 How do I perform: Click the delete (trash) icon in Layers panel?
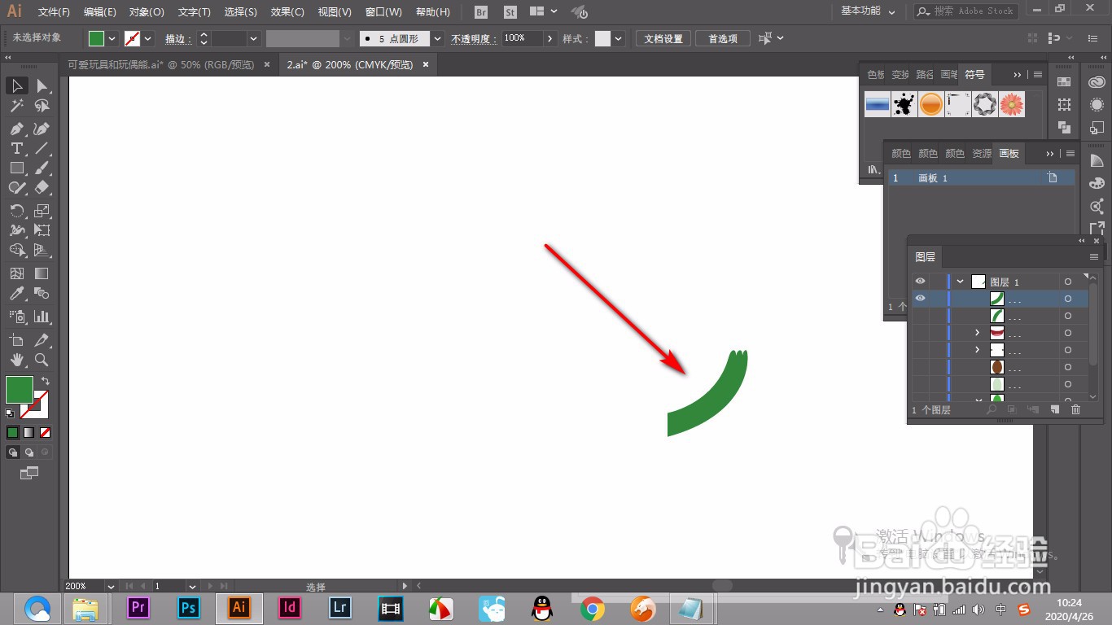[x=1075, y=409]
